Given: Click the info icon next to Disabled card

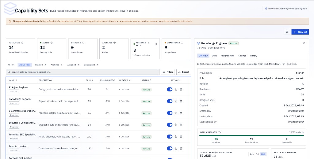Looking at the screenshot, I should (x=83, y=43).
